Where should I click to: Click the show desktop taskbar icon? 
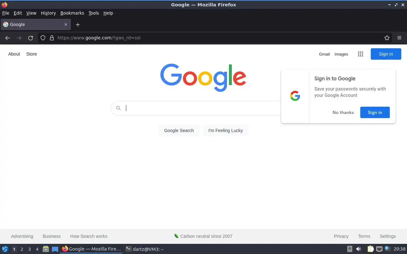click(55, 249)
